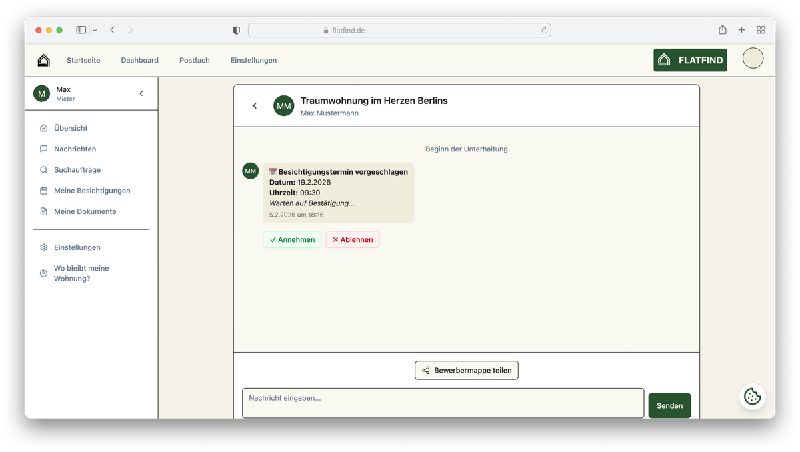Decline the appointment via Ablehnen

(x=352, y=239)
